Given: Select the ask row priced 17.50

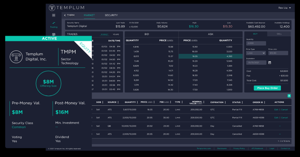Looking at the screenshot, I should click(211, 90).
